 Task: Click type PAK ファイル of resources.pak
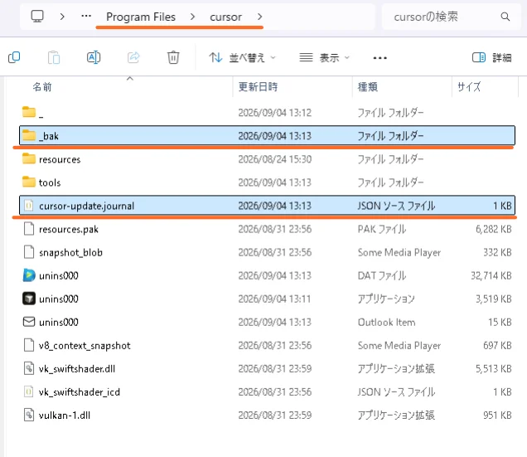pos(382,229)
